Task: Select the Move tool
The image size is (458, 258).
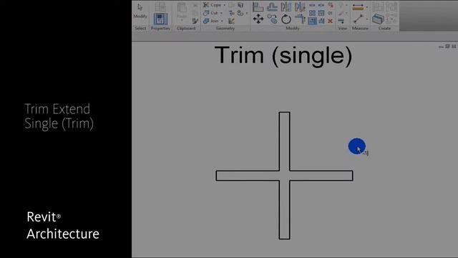Action: pos(258,19)
